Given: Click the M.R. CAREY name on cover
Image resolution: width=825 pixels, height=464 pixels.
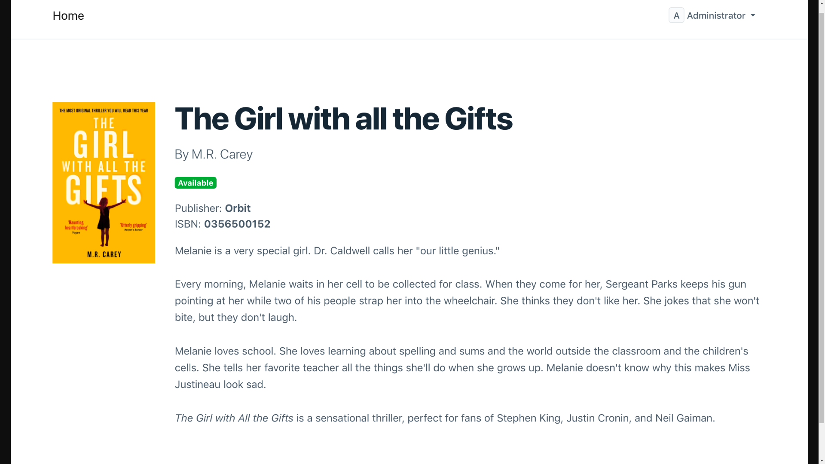Looking at the screenshot, I should click(104, 254).
